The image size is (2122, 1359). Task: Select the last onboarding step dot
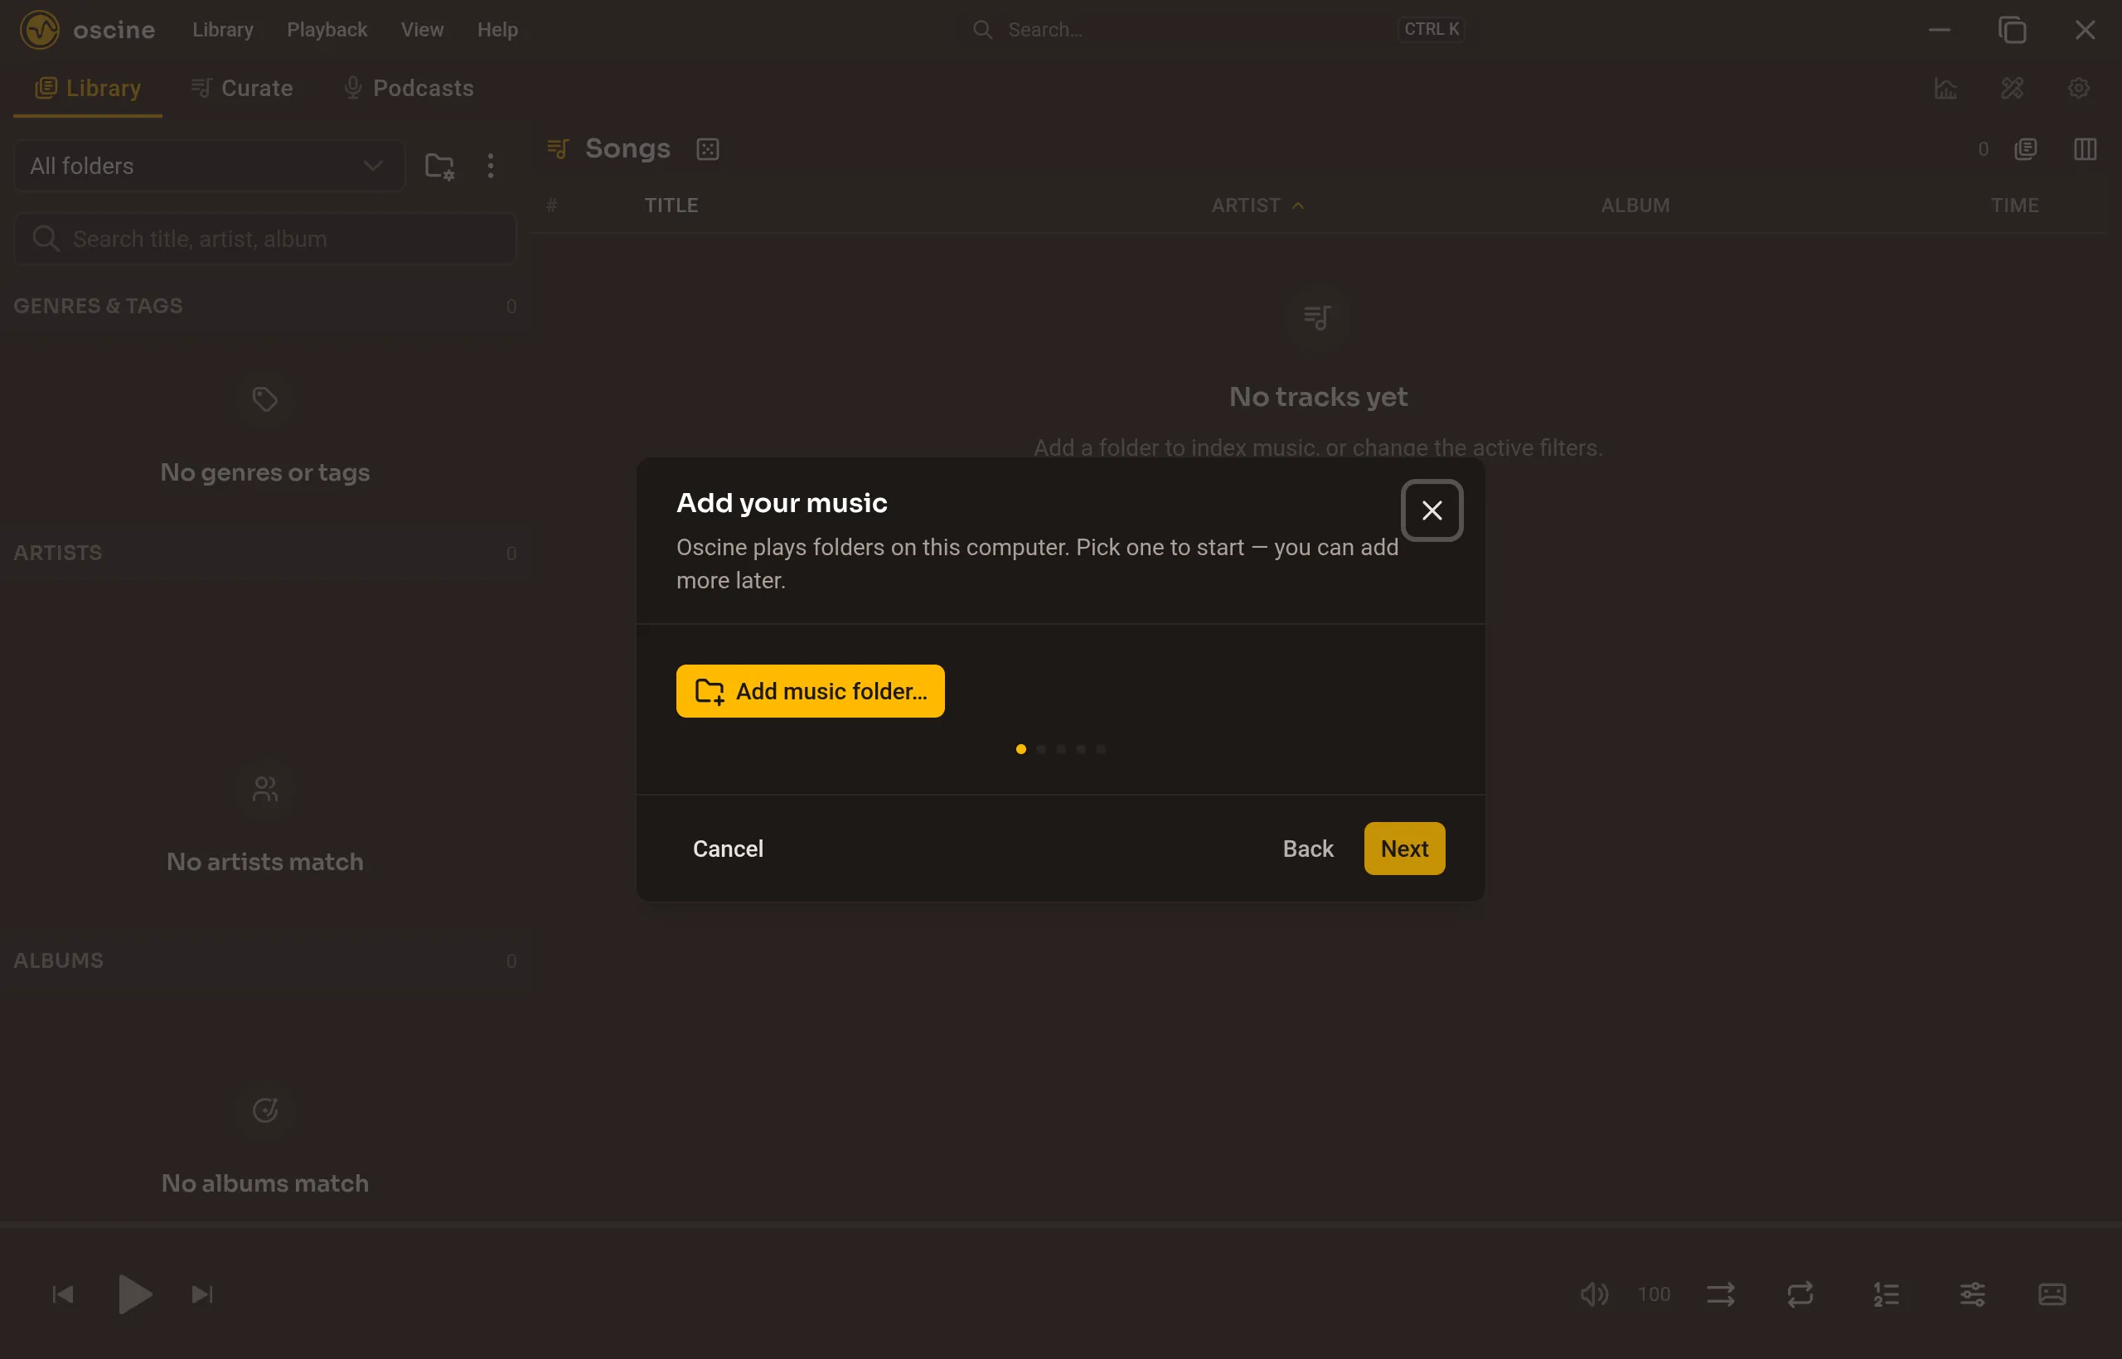click(x=1101, y=749)
